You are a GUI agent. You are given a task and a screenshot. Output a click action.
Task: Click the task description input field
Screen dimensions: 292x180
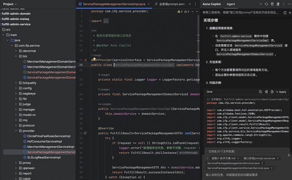click(x=246, y=175)
